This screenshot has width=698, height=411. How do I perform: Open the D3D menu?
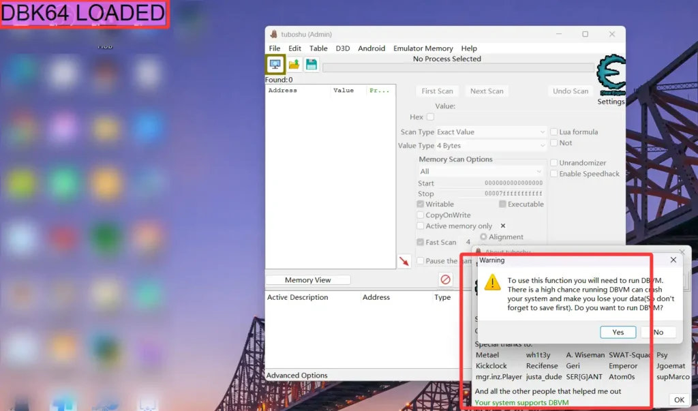pos(343,48)
